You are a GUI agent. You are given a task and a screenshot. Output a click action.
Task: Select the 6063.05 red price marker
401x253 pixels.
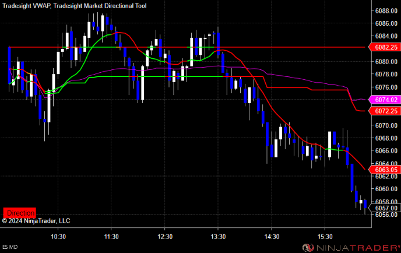(x=385, y=170)
